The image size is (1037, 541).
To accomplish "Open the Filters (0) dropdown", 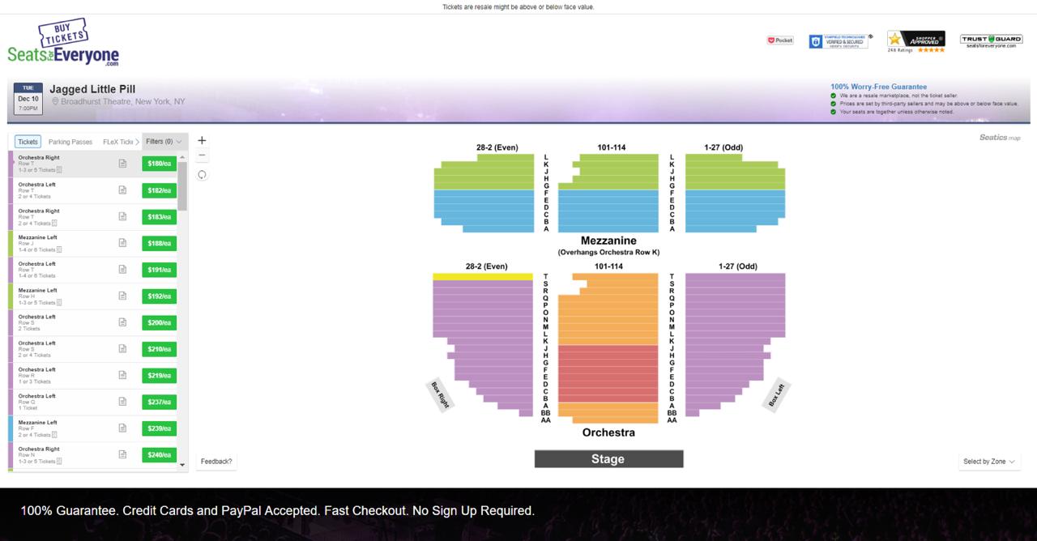I will point(164,142).
